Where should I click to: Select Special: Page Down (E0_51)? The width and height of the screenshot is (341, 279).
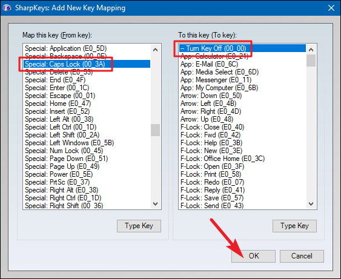87,159
